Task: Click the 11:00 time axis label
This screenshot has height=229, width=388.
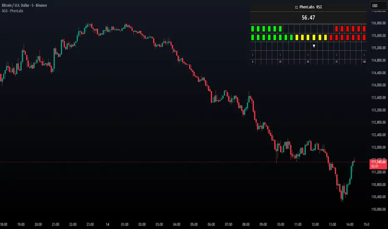Action: tap(298, 224)
